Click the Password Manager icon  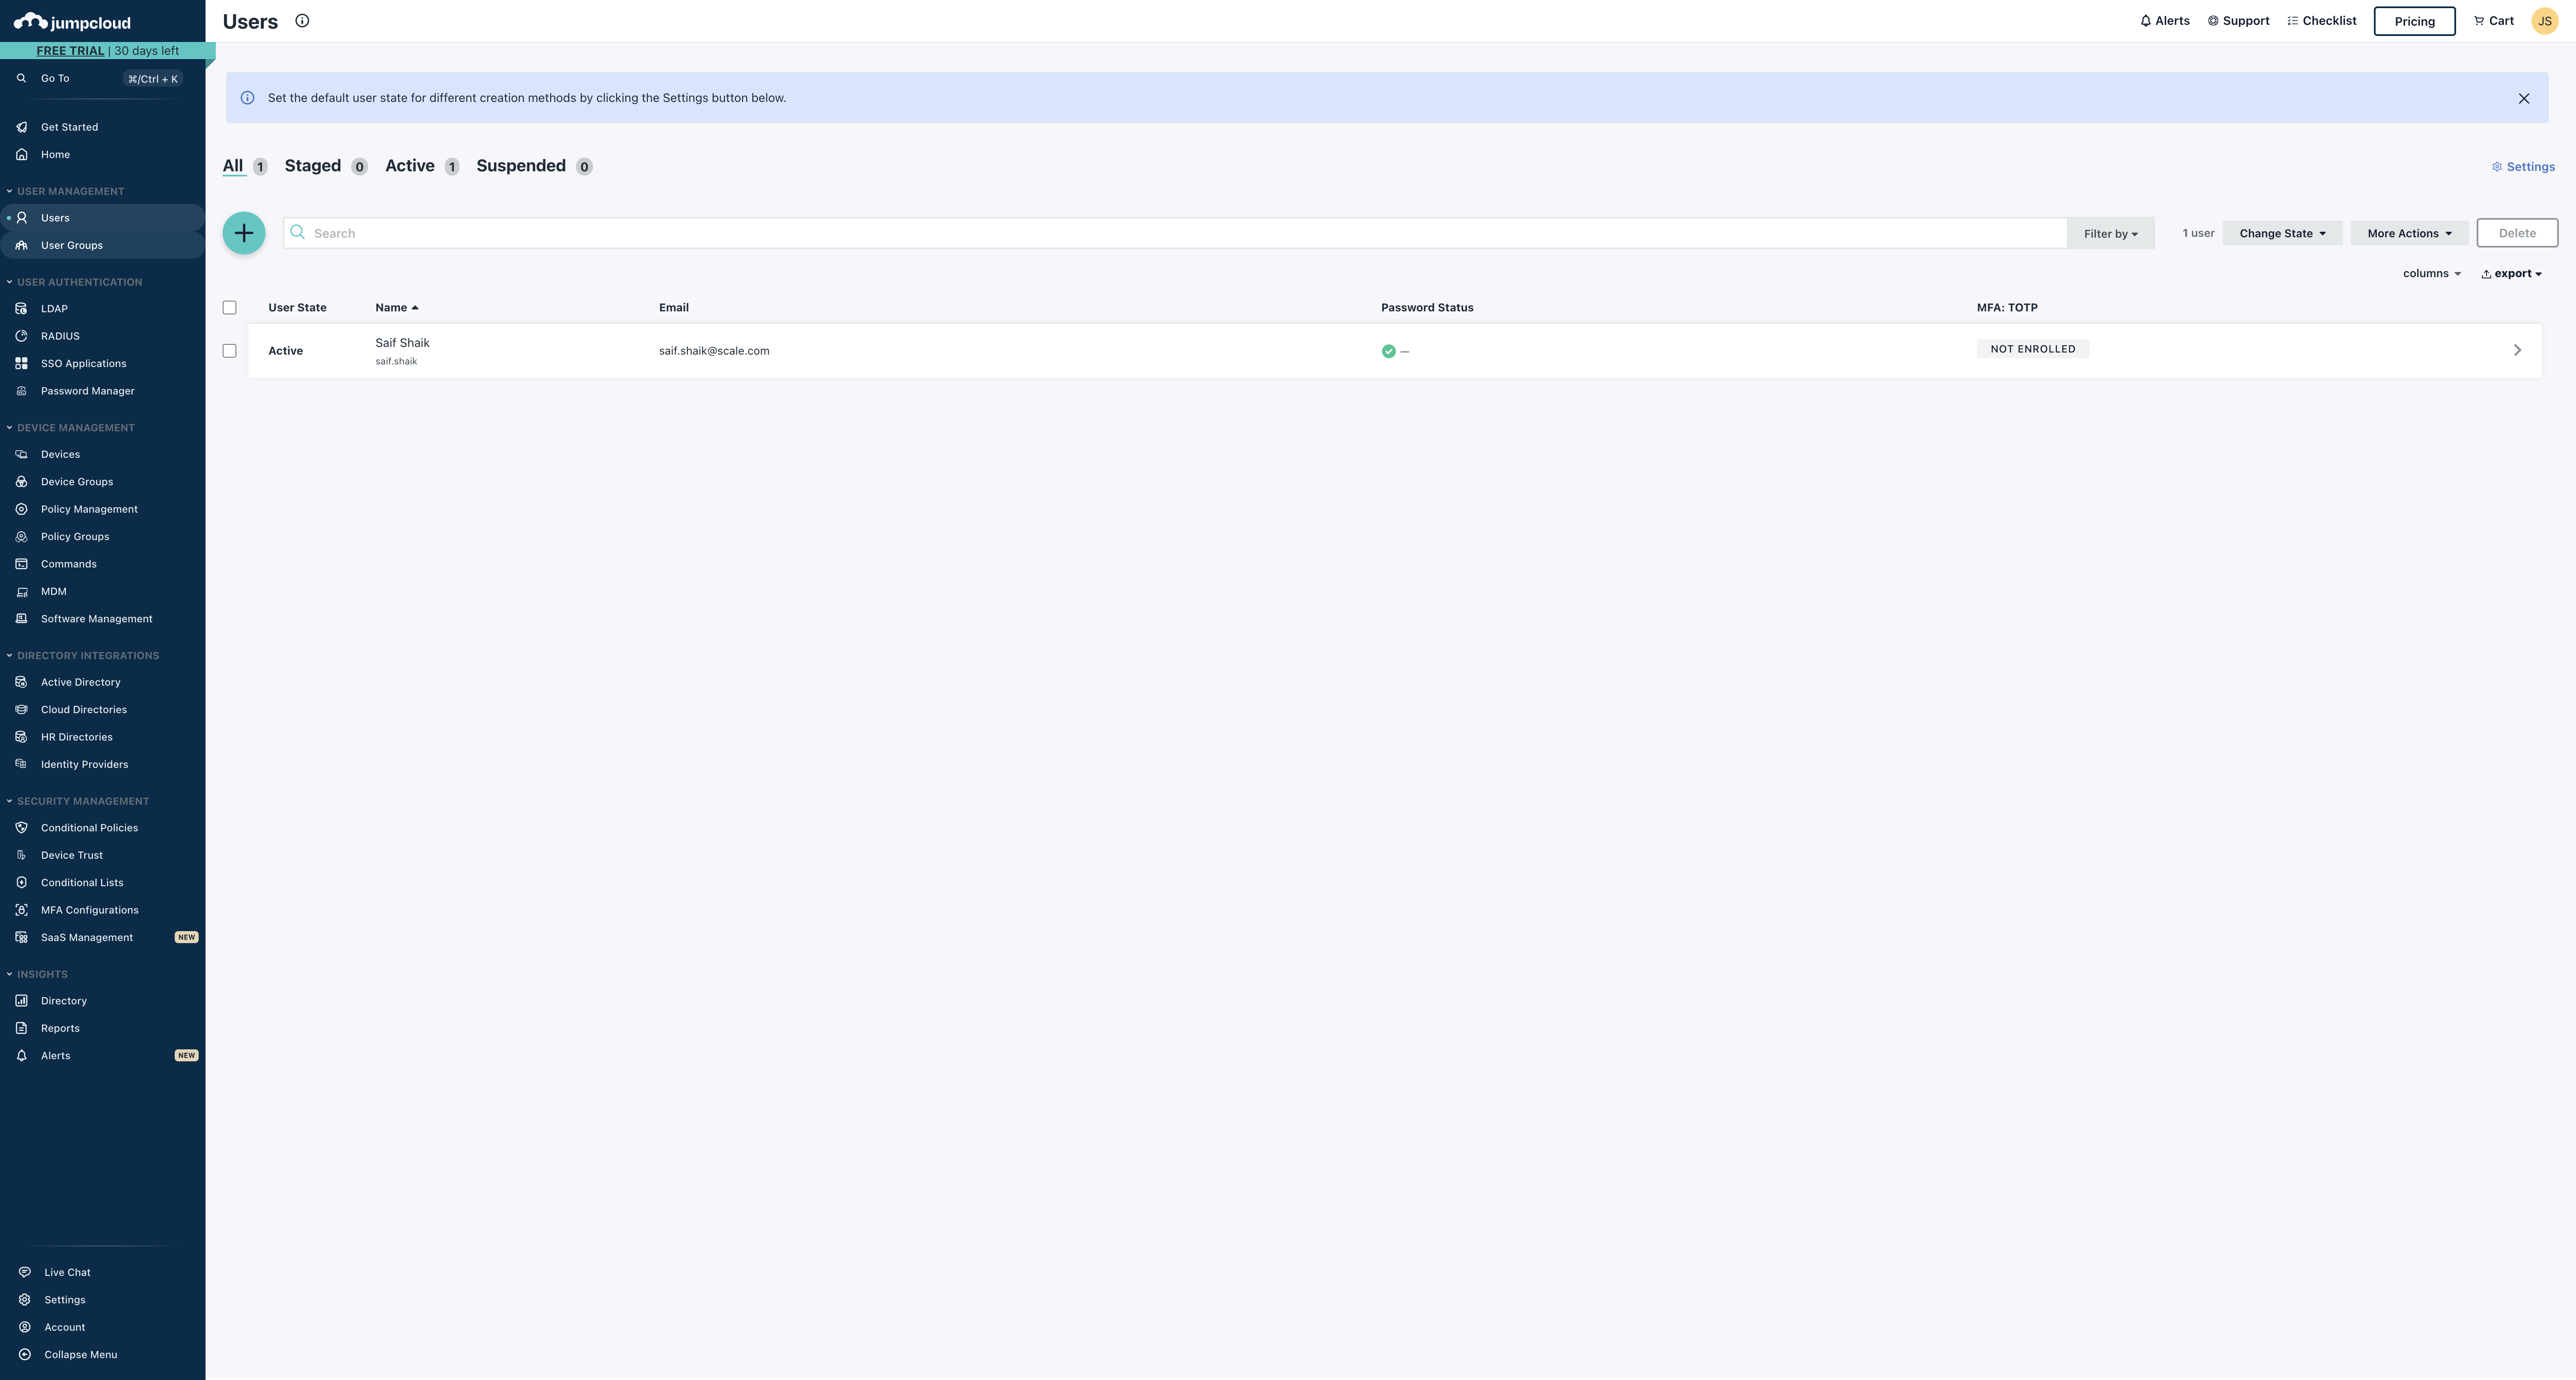[x=21, y=391]
